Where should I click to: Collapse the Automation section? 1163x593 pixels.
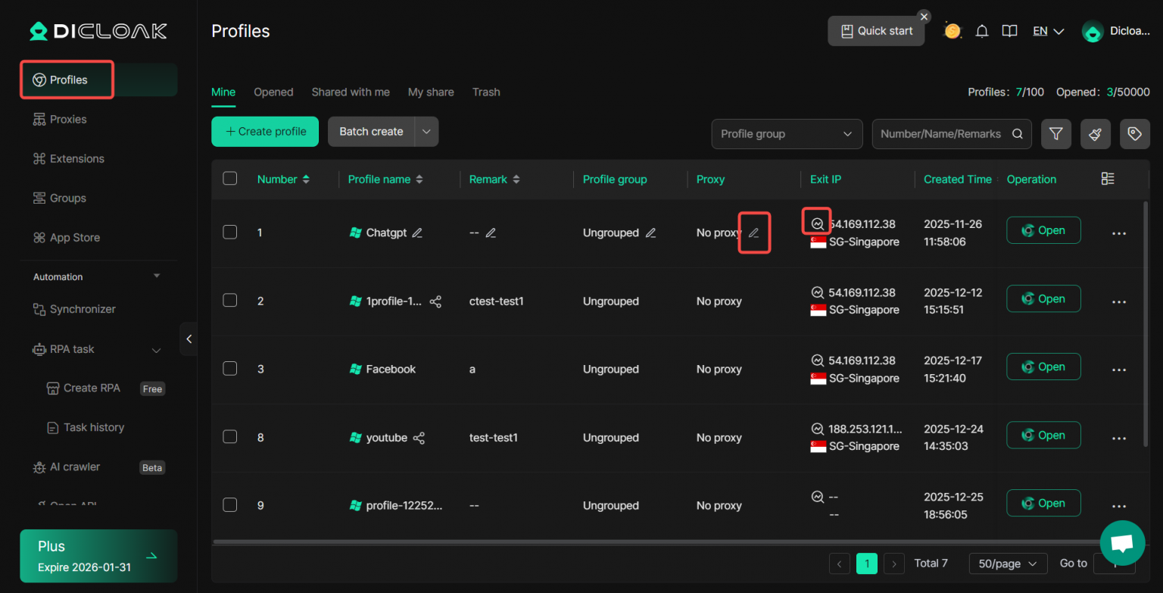point(157,276)
